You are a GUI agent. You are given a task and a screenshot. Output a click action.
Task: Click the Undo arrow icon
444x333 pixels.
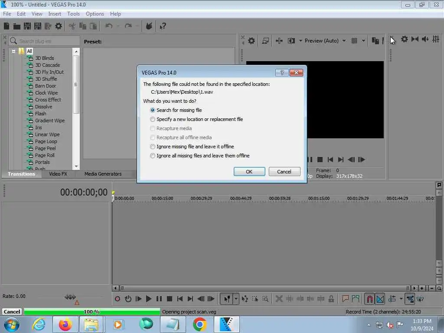pos(109,26)
